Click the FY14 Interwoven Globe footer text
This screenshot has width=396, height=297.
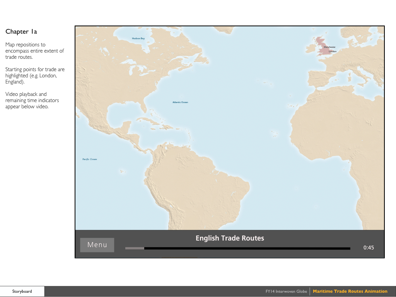pos(286,292)
